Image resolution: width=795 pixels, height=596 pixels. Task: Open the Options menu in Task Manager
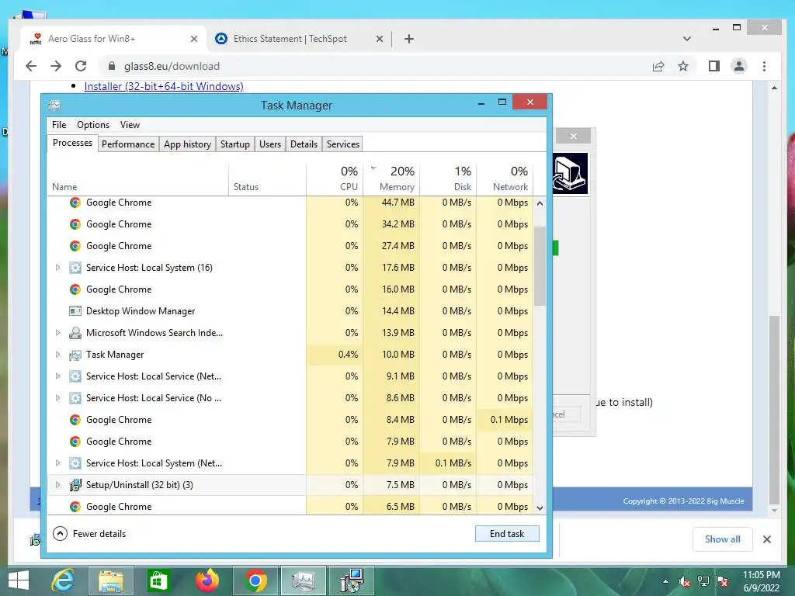93,125
